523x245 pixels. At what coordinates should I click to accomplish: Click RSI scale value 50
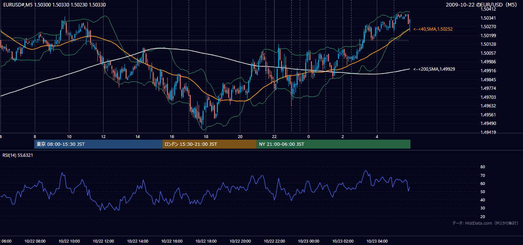[x=483, y=192]
